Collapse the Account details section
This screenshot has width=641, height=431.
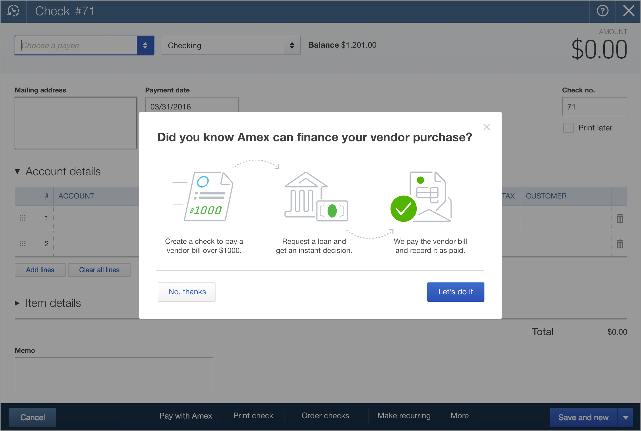[18, 172]
